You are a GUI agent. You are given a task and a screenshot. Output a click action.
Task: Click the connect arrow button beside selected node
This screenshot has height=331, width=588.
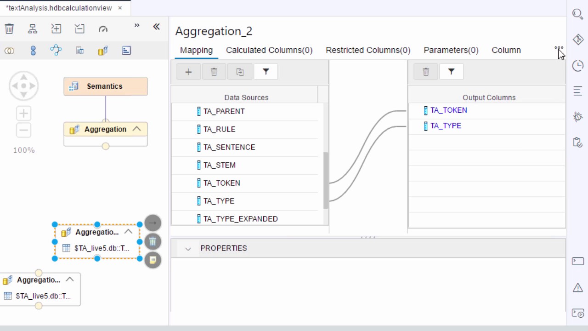[153, 223]
